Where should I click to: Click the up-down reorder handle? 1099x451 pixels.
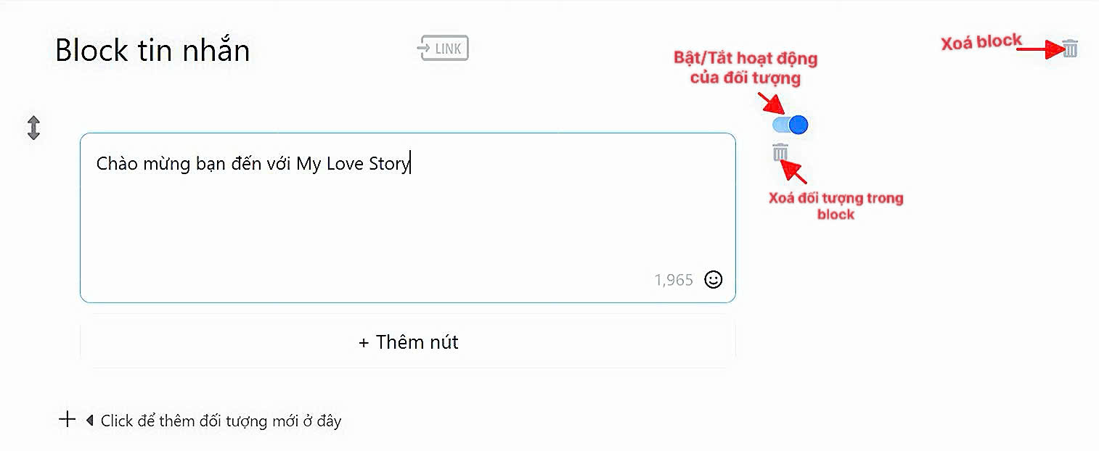click(33, 128)
